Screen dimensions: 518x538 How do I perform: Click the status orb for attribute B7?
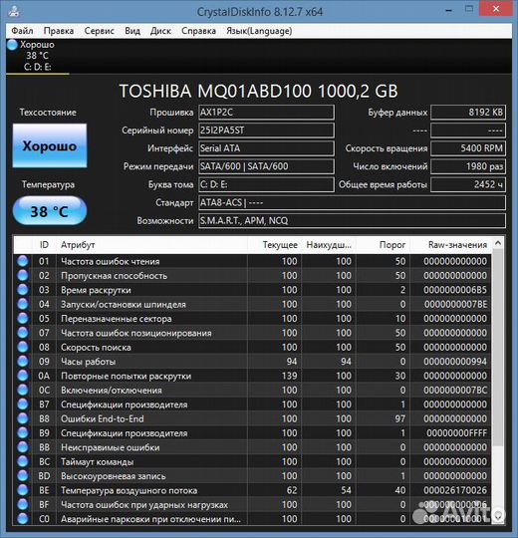click(x=23, y=404)
